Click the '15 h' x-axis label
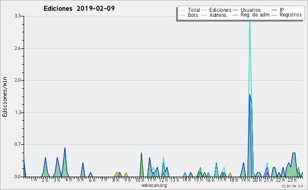Viewport: 308px width, 190px height. tap(198, 180)
